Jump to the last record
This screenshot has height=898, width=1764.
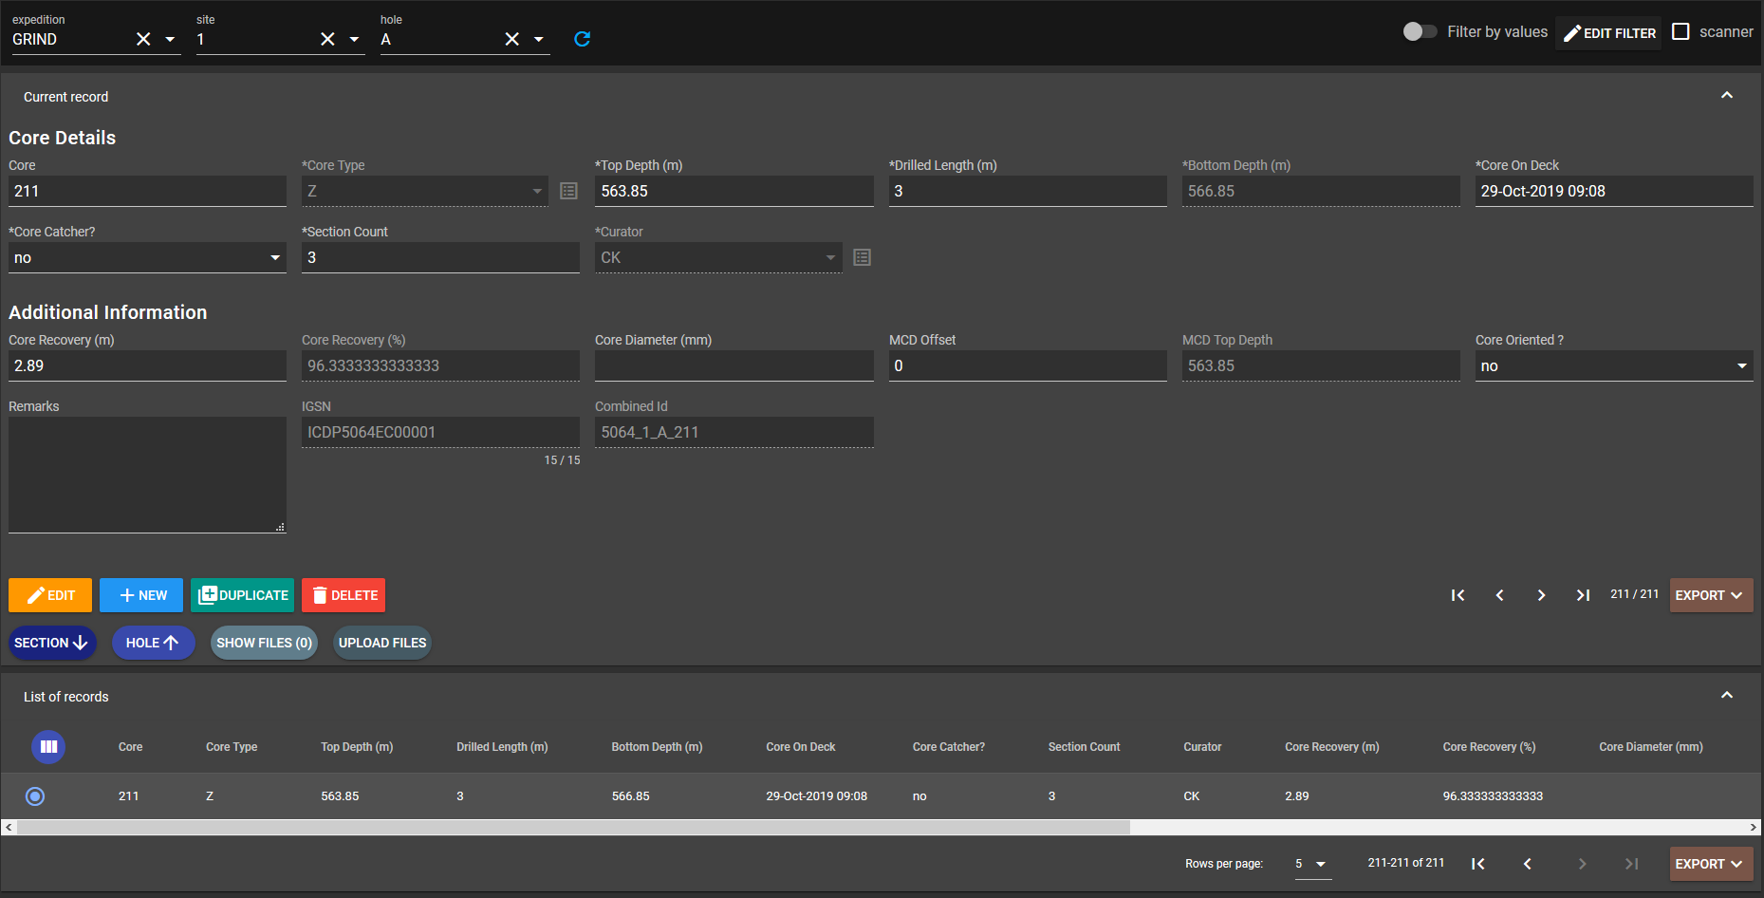(1583, 595)
